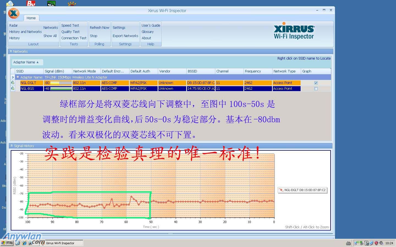The image size is (396, 247).
Task: Click the keyboard language bar icon
Action: point(348,243)
